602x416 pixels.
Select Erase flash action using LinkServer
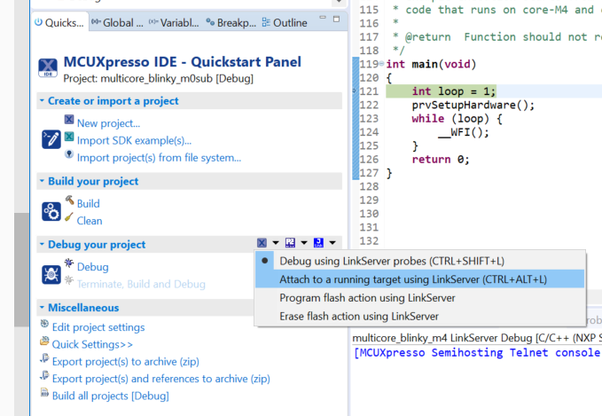[420, 316]
